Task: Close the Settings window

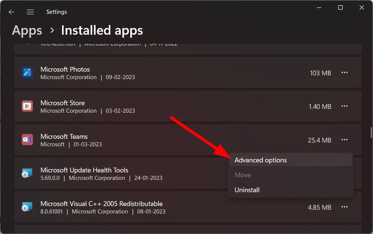Action: (x=361, y=7)
